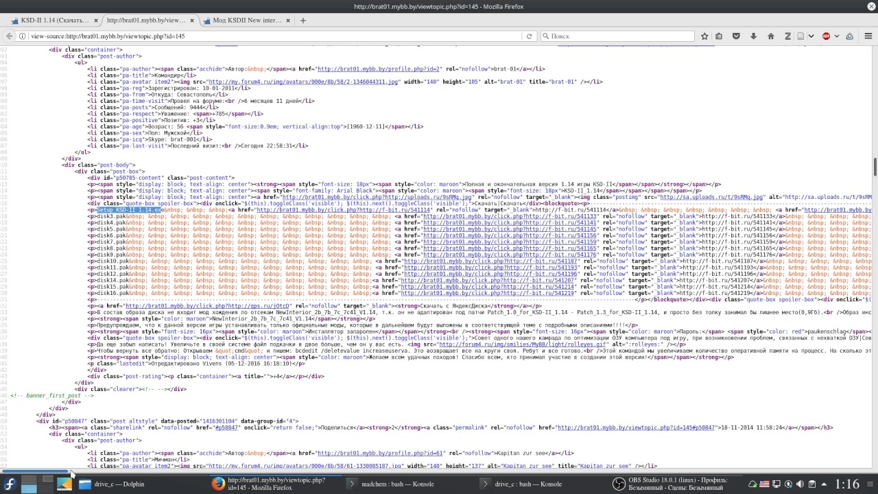Open the Downloads arrow icon
878x494 pixels.
[x=753, y=36]
